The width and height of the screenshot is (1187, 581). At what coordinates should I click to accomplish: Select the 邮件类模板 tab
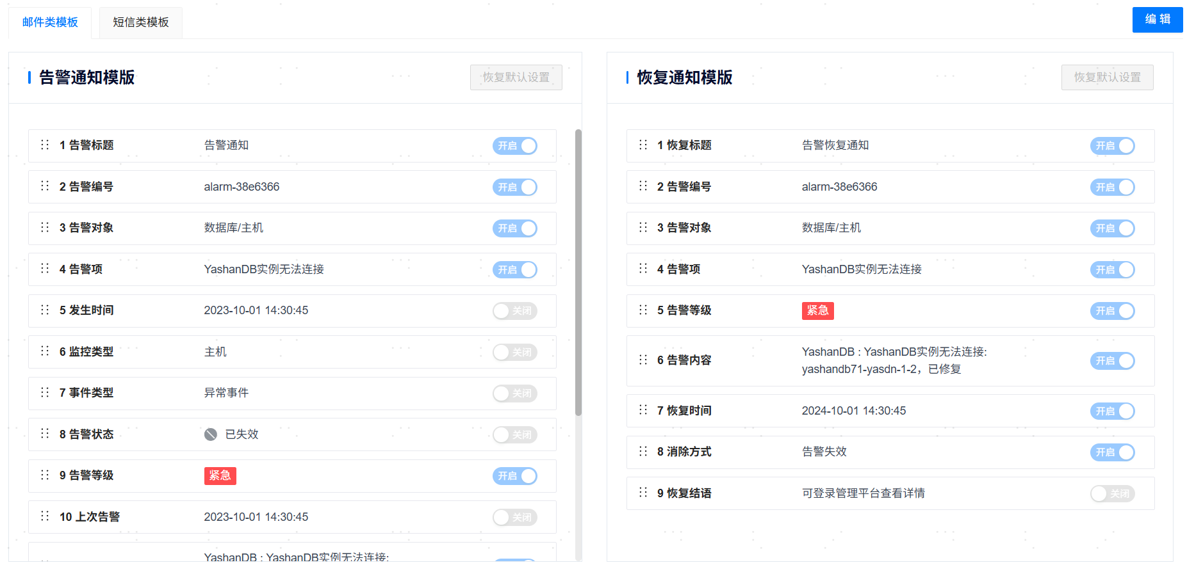pos(49,22)
